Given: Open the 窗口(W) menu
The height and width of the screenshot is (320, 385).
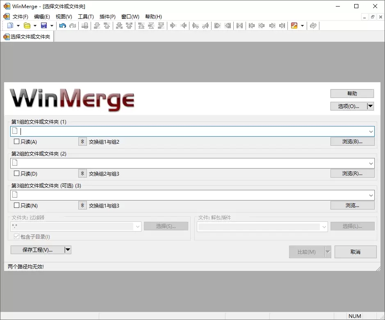Looking at the screenshot, I should tap(130, 17).
